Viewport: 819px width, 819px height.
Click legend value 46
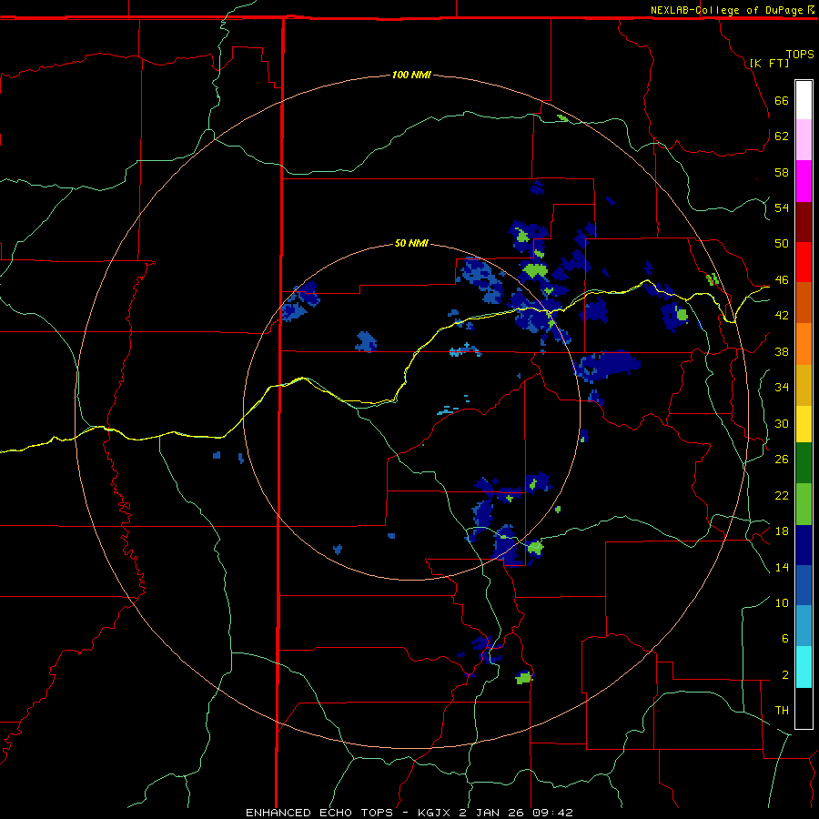(x=782, y=279)
